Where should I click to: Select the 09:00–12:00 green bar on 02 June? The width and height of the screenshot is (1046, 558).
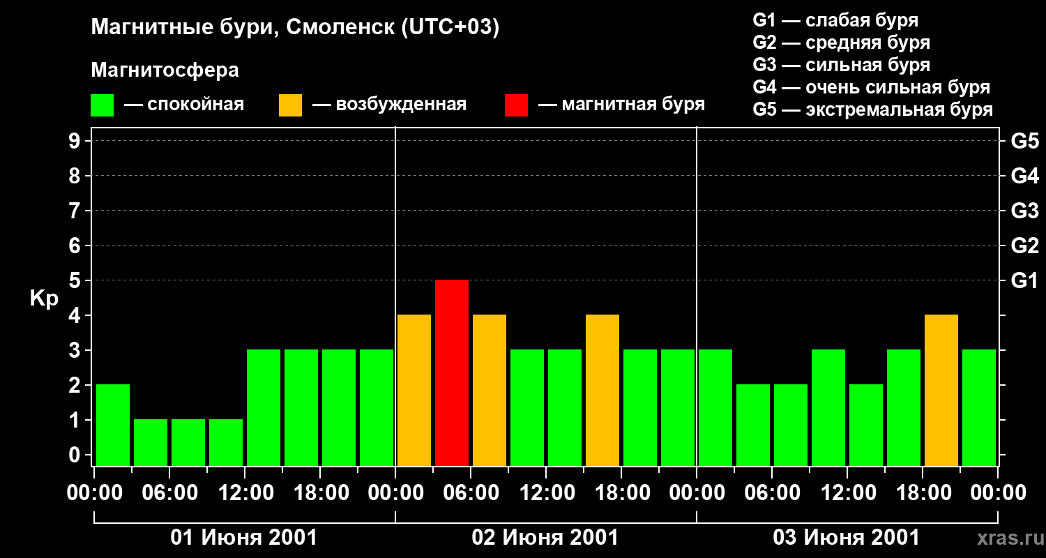tap(527, 407)
